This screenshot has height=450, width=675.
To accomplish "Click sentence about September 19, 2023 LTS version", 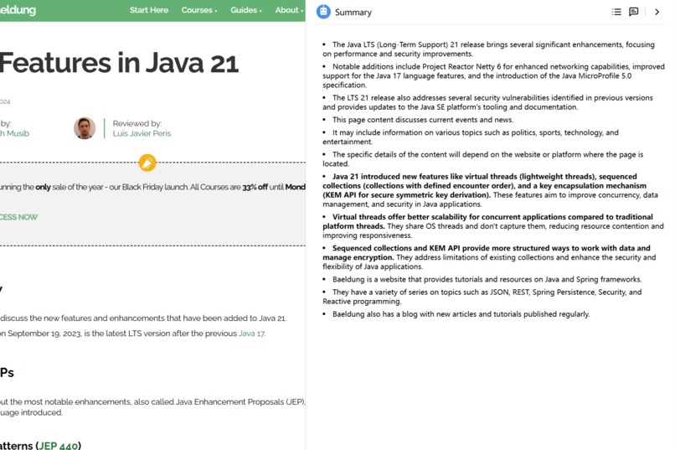I will [x=132, y=334].
